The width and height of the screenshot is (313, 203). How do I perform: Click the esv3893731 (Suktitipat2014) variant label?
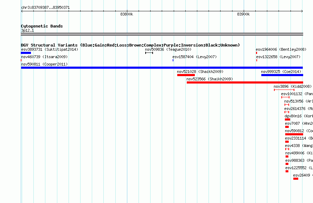(50, 49)
